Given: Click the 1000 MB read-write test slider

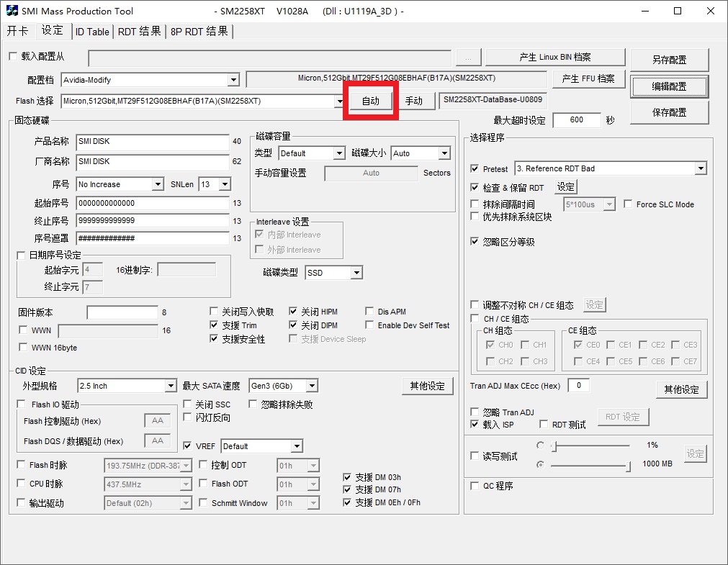Looking at the screenshot, I should coord(590,465).
